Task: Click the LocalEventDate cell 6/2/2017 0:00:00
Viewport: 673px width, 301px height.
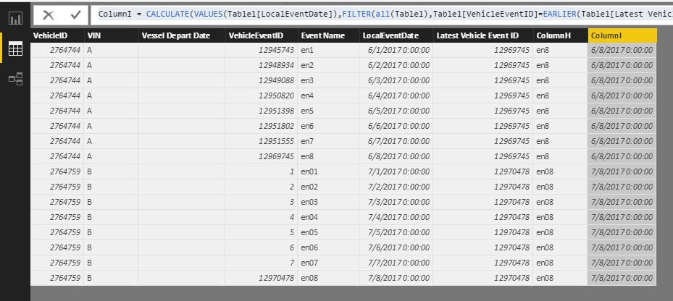Action: [396, 65]
